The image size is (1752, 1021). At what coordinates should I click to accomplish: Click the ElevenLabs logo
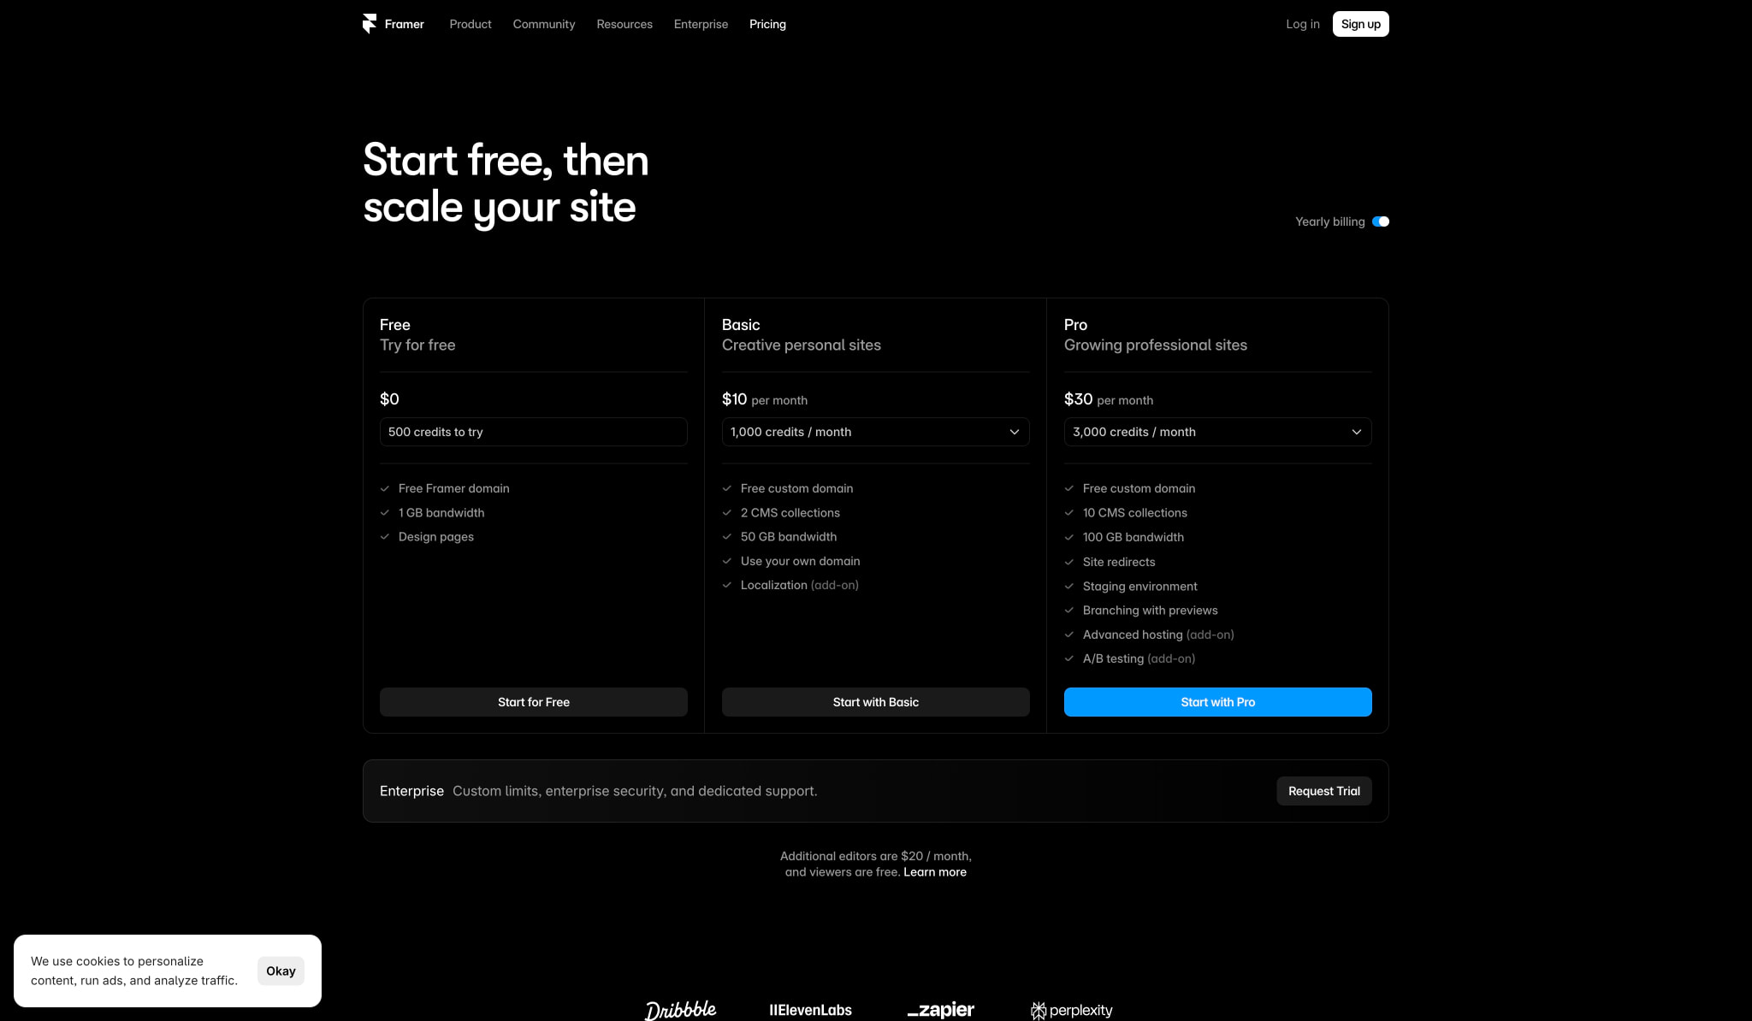tap(810, 1010)
